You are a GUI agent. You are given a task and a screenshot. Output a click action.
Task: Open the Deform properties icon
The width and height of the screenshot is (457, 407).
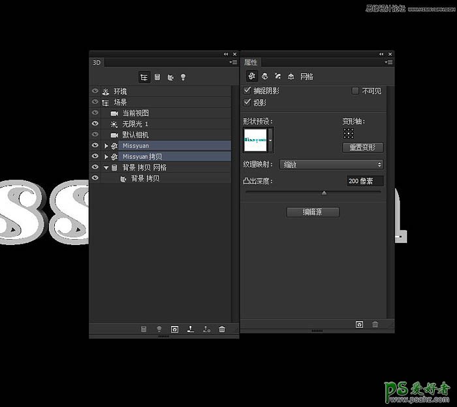coord(265,76)
